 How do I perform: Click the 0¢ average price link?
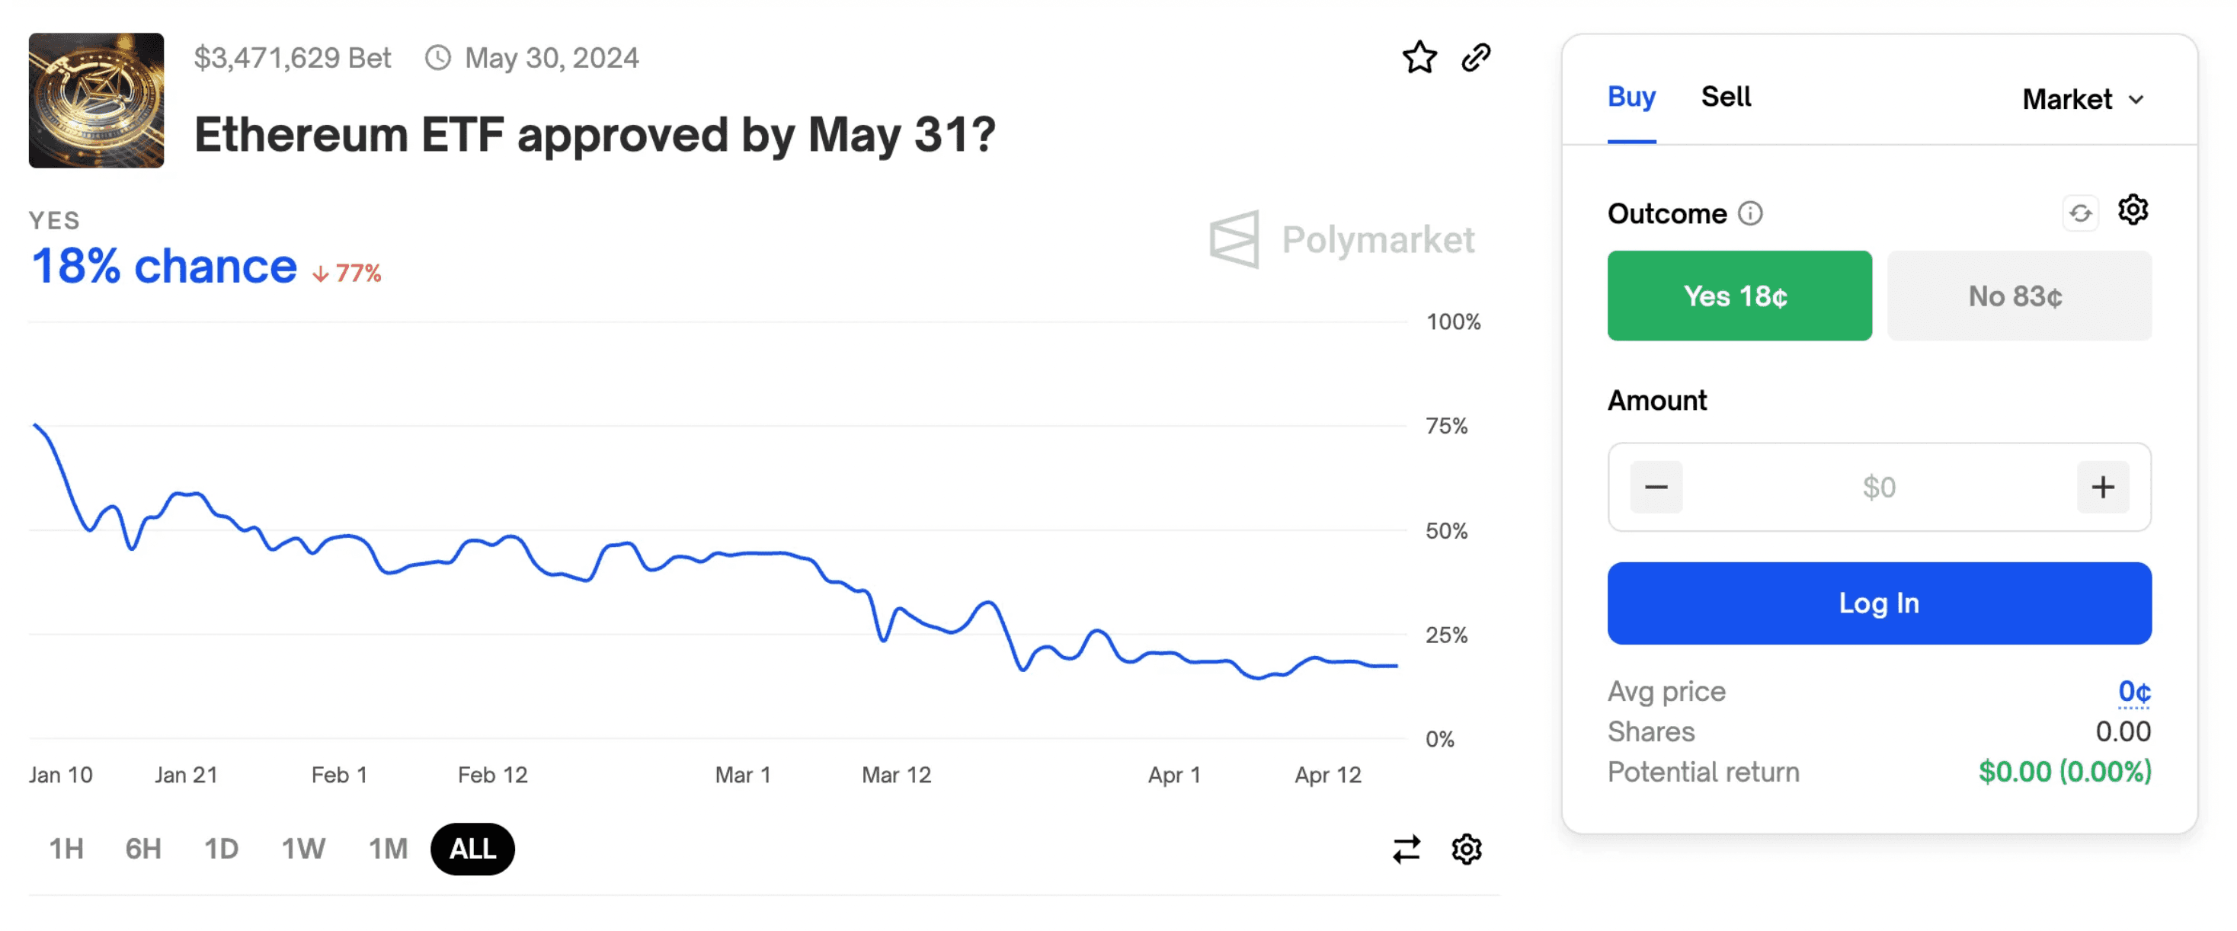(x=2133, y=691)
